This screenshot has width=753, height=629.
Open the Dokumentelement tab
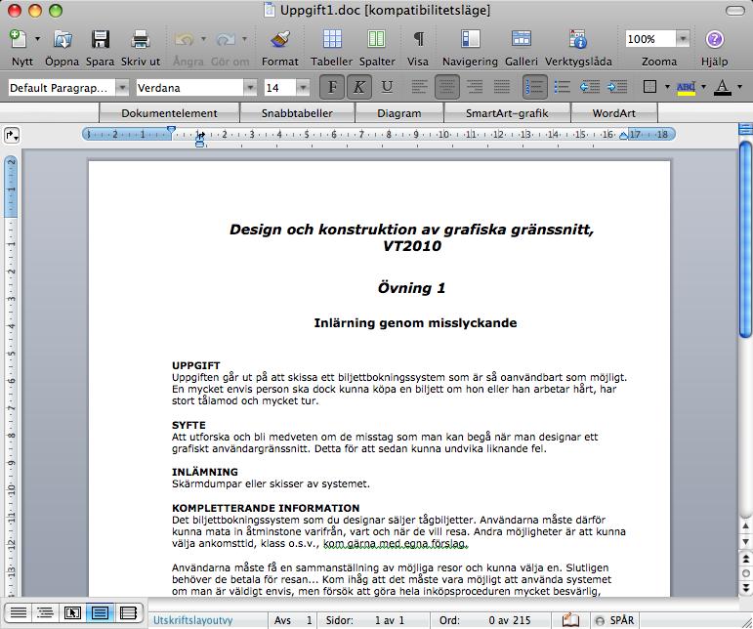pyautogui.click(x=169, y=113)
